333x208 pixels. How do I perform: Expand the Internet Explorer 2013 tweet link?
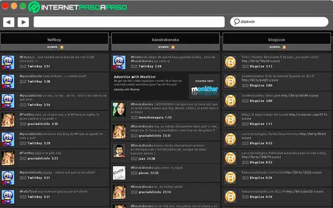tap(273, 80)
